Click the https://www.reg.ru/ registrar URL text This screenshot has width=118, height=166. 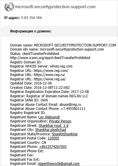[49, 75]
